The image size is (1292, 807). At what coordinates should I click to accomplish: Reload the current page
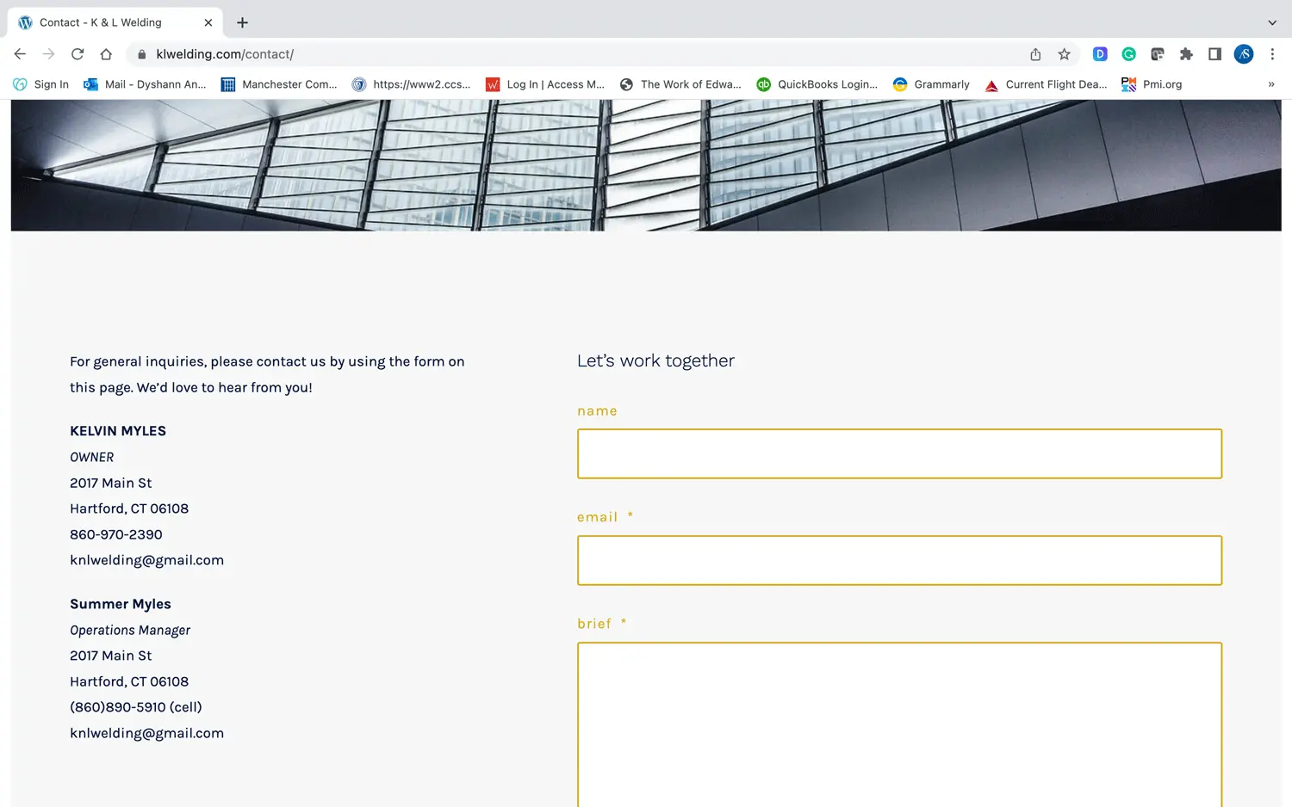tap(78, 54)
